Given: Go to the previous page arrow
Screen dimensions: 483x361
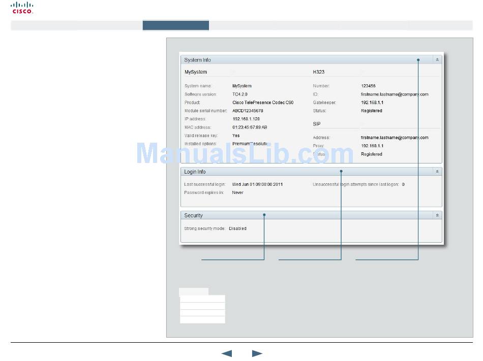Looking at the screenshot, I should 227,353.
